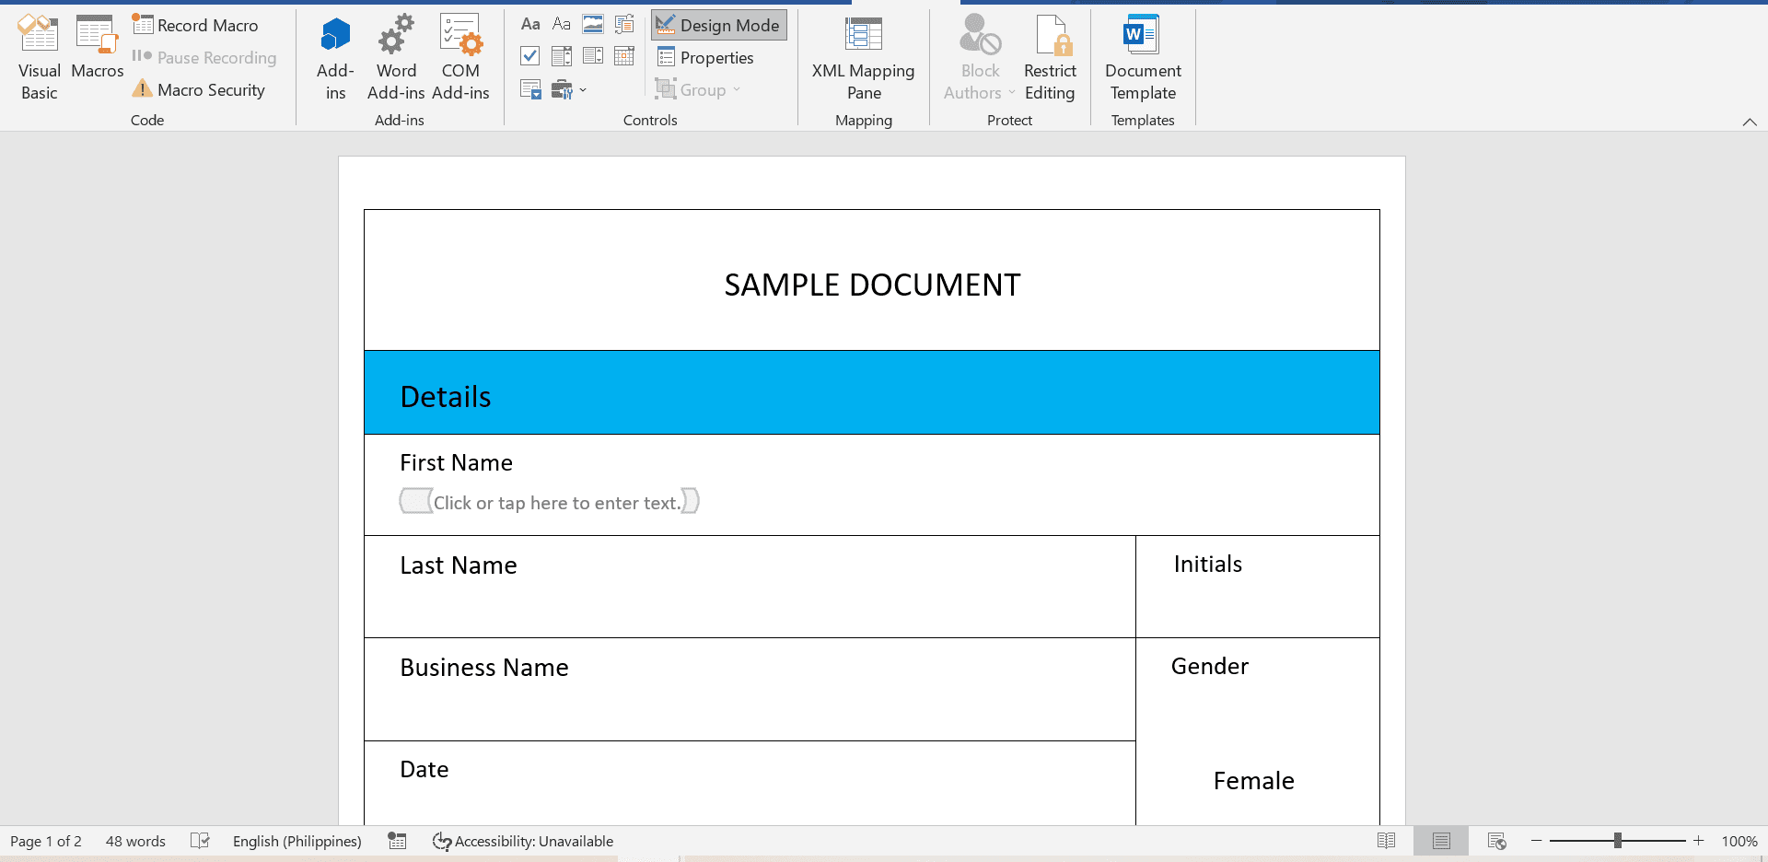Zoom in with the plus button

click(x=1698, y=841)
